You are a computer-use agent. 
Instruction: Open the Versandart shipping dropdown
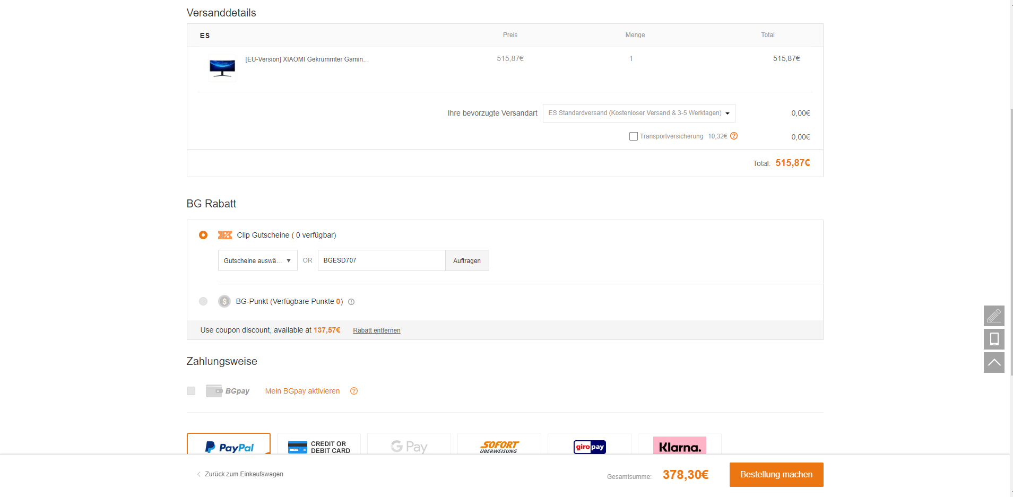(639, 113)
